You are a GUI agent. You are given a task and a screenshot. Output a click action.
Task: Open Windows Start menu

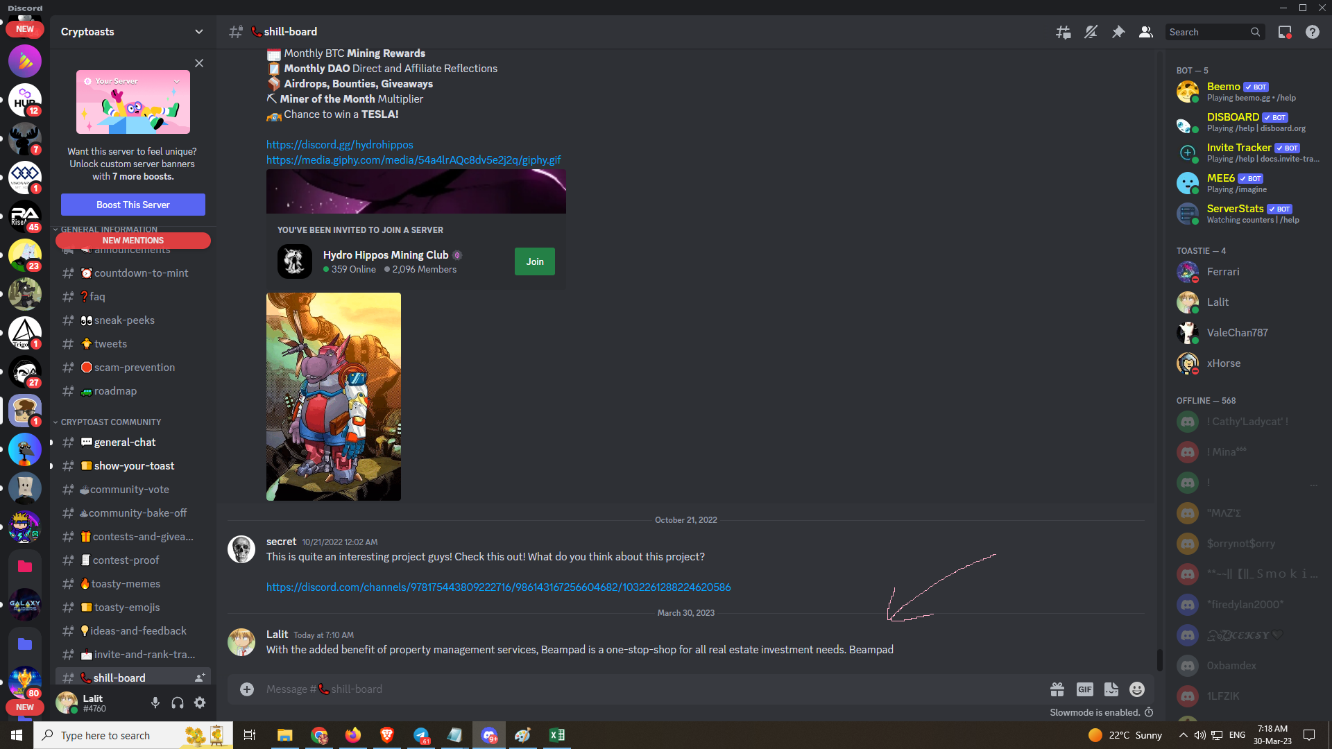(x=17, y=735)
